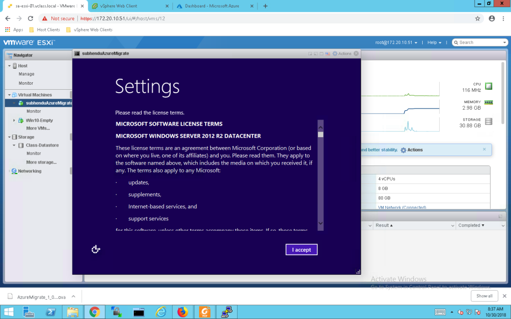The width and height of the screenshot is (511, 319).
Task: Select the subhenduAzureMigrate VM in Navigator
Action: click(x=49, y=103)
